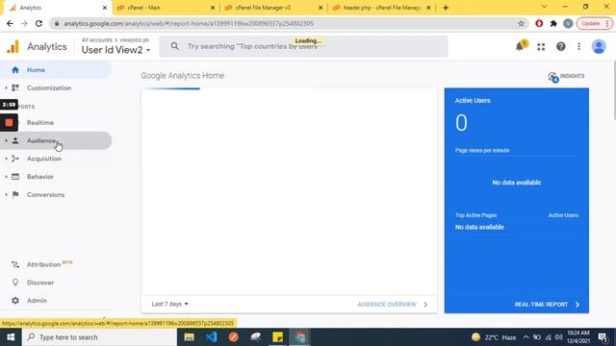Click the Chrome profile avatar in the toolbar
The image size is (616, 346).
(x=568, y=23)
